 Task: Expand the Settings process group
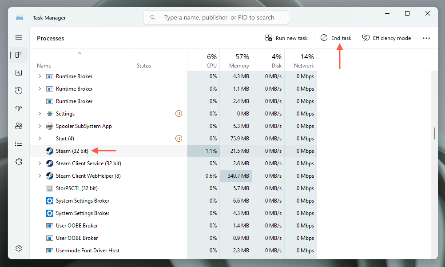pyautogui.click(x=40, y=114)
